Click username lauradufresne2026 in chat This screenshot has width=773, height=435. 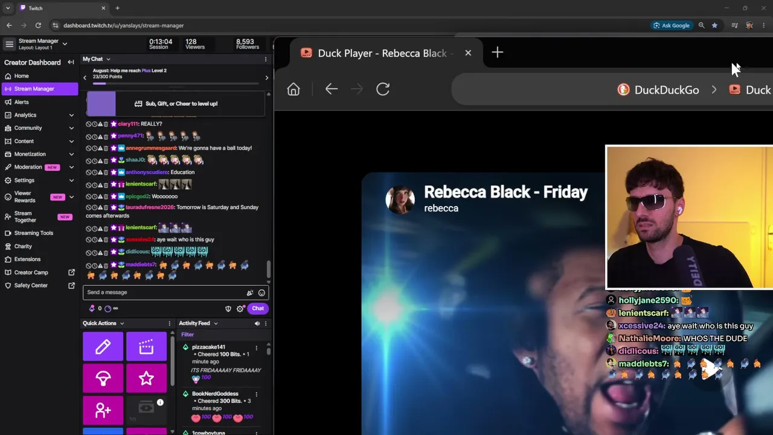pyautogui.click(x=150, y=207)
